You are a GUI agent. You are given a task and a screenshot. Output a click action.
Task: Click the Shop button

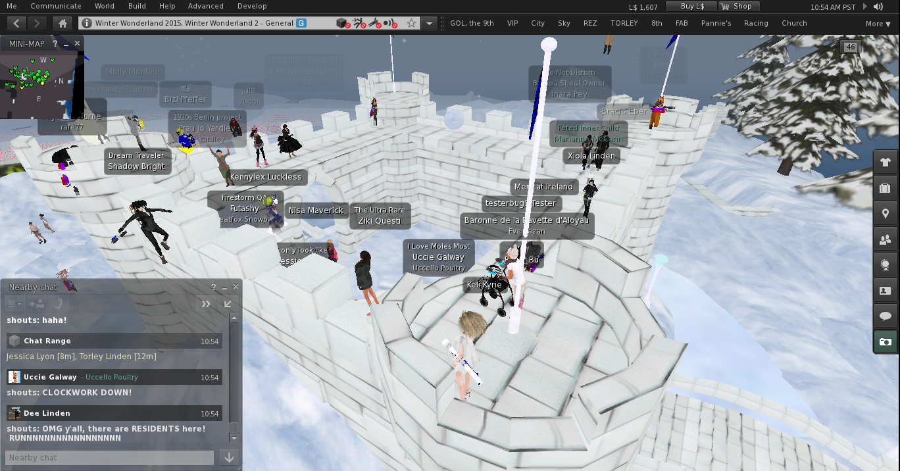738,6
